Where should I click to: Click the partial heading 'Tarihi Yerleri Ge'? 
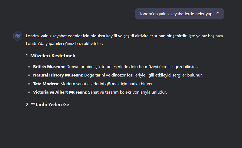point(52,105)
